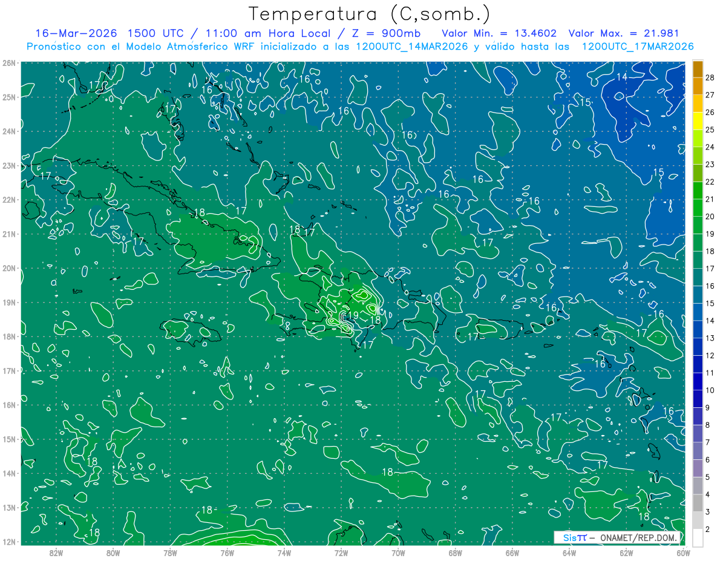This screenshot has height=561, width=726.
Task: Click white color bar segment below 2
Action: [x=698, y=537]
